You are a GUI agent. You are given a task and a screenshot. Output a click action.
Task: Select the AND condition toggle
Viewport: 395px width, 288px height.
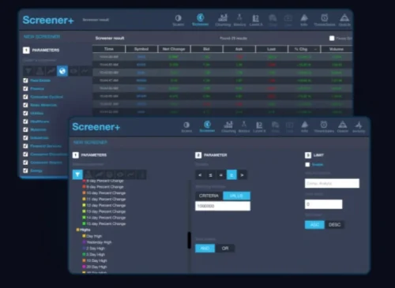[x=205, y=249]
